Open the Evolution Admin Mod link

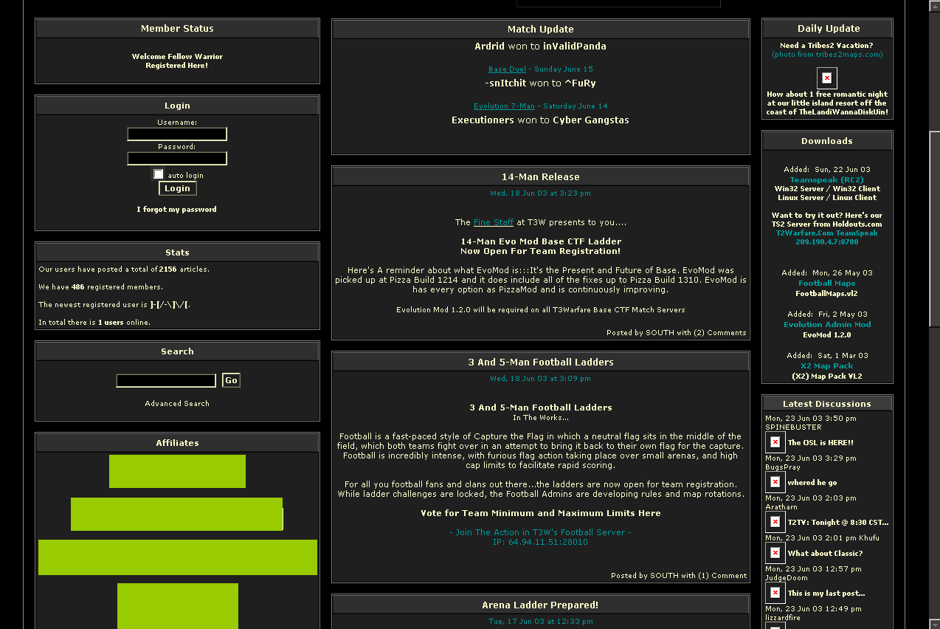[x=826, y=325]
